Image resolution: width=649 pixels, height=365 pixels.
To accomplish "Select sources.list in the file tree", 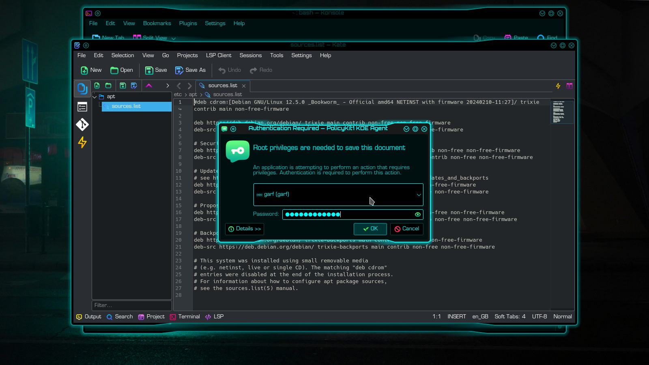I will pos(137,106).
